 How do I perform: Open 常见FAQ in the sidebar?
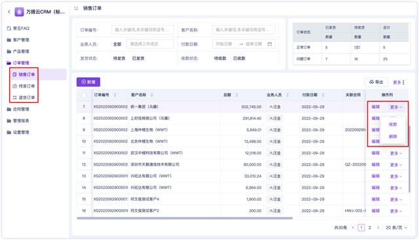[18, 28]
